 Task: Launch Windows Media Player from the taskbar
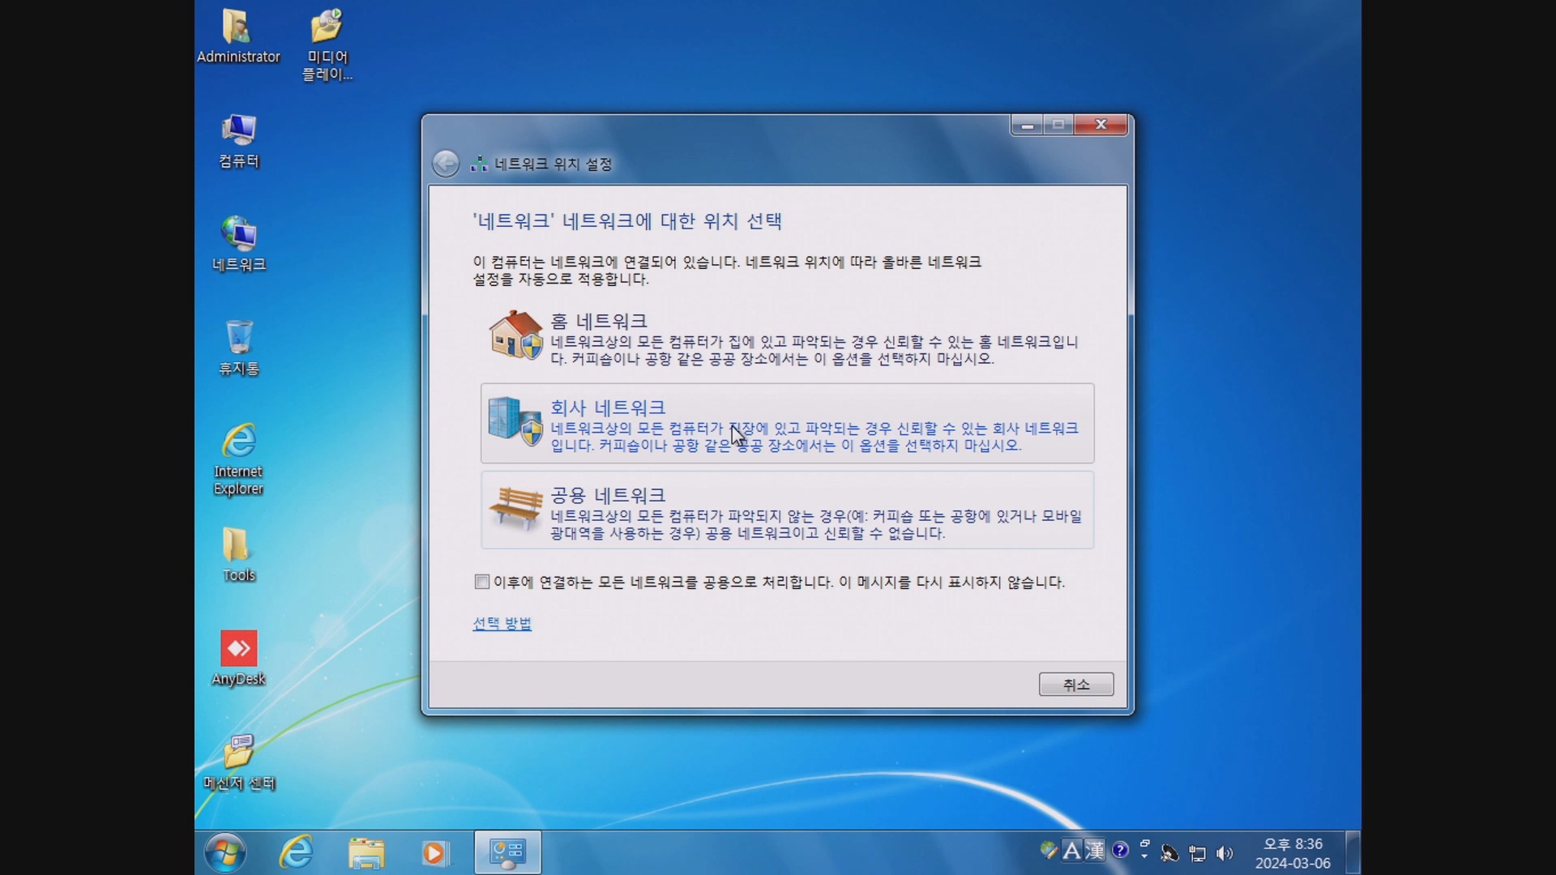coord(435,852)
